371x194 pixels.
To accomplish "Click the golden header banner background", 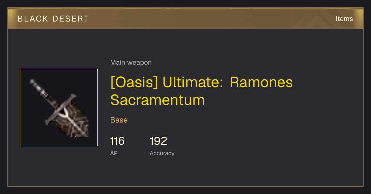I will pos(185,18).
